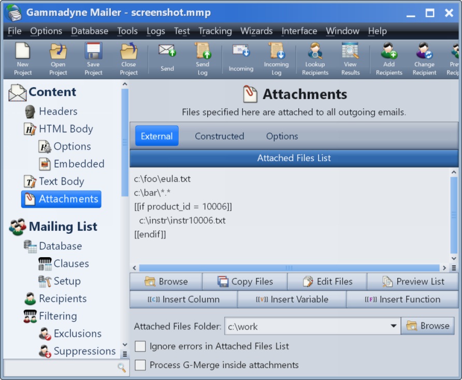Click the Preview List button
The height and width of the screenshot is (380, 462).
coord(413,282)
